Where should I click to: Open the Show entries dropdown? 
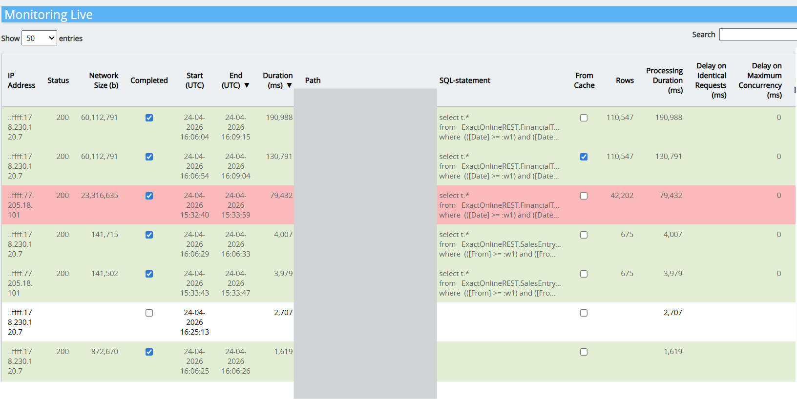coord(39,38)
